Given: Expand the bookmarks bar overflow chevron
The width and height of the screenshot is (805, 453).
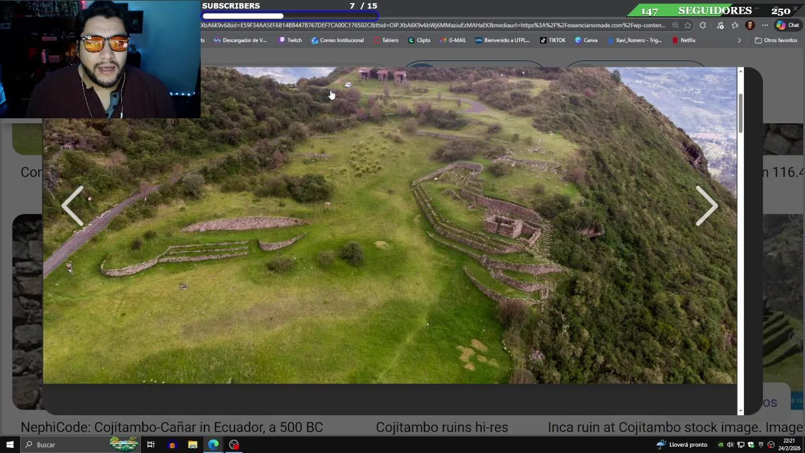Looking at the screenshot, I should (739, 40).
